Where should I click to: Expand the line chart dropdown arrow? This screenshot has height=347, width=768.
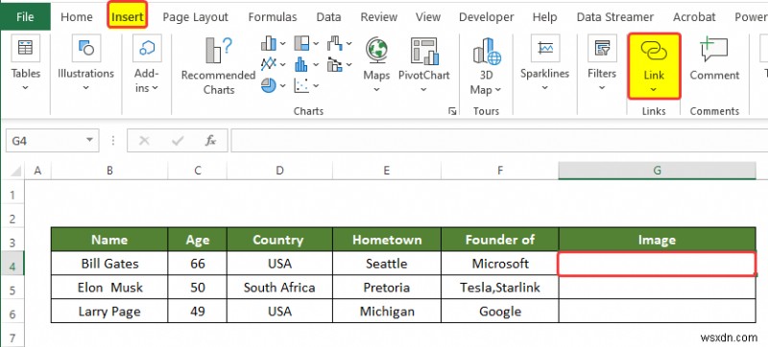(x=282, y=64)
